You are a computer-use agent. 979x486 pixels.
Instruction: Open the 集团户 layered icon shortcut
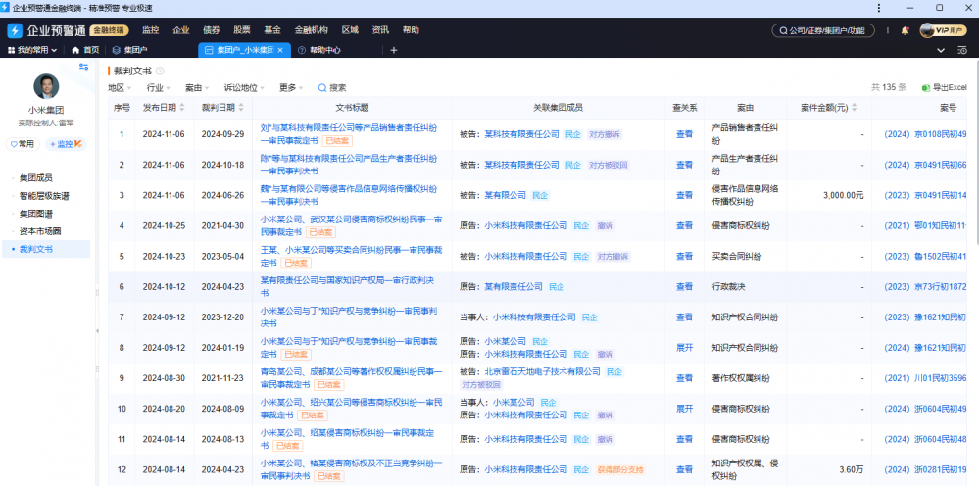point(117,50)
